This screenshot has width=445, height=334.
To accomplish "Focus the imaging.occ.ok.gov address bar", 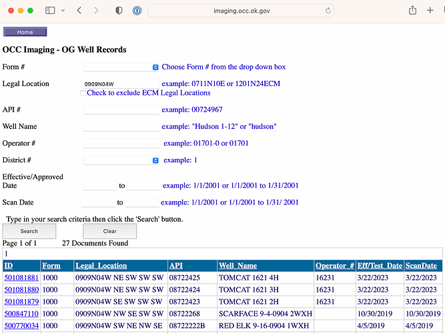I will [x=241, y=11].
